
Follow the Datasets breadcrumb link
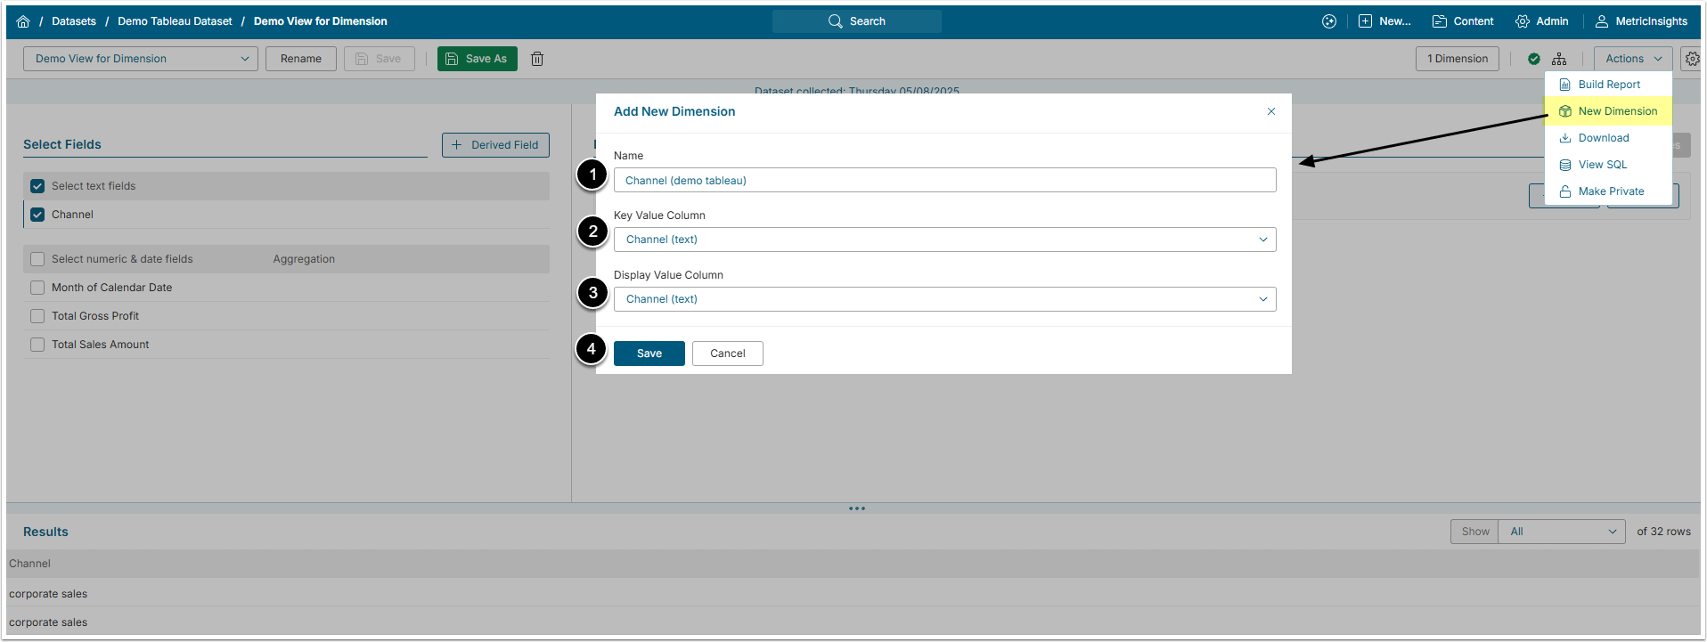pos(74,21)
